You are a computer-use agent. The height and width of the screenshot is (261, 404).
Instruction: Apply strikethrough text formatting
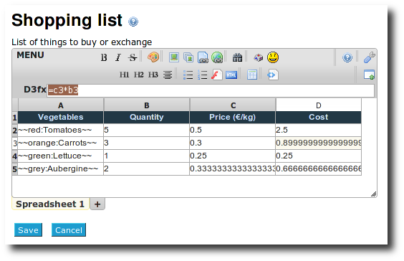pos(133,57)
